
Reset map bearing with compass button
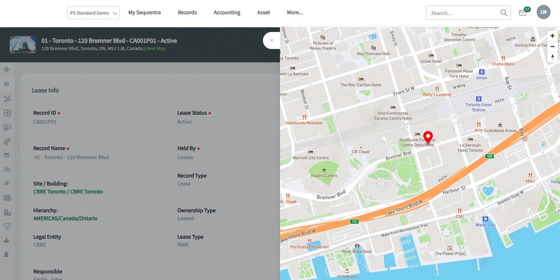[x=552, y=57]
